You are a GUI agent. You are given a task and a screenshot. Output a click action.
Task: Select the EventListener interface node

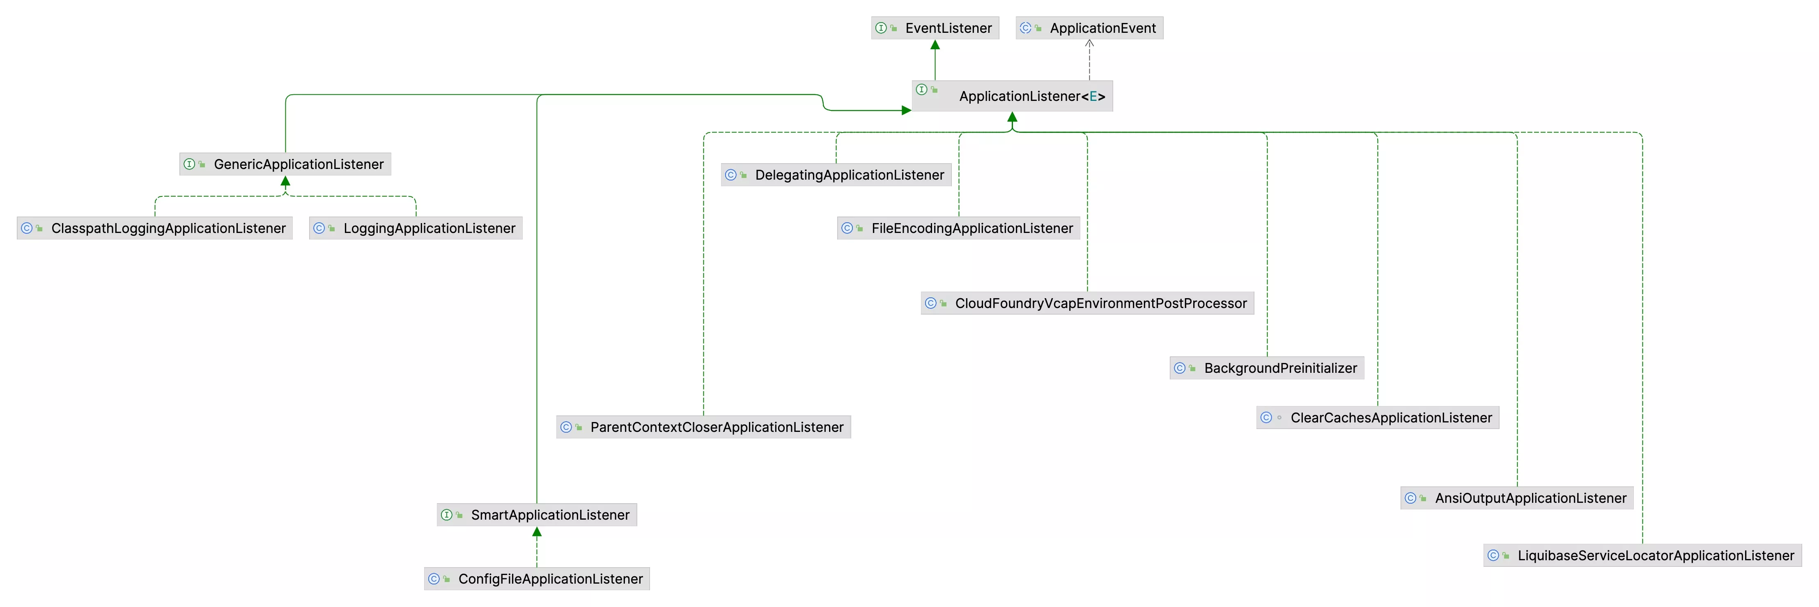click(x=935, y=28)
